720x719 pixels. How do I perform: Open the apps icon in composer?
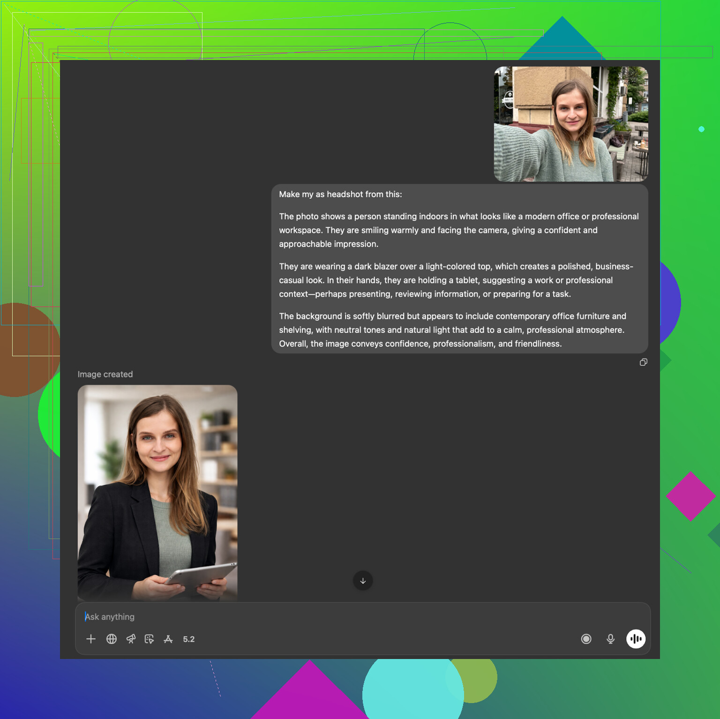[168, 639]
